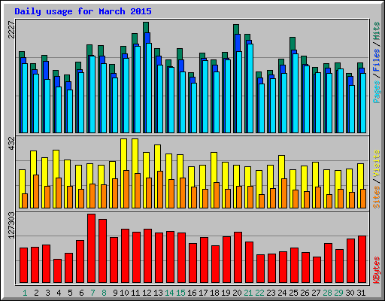
Task: Click the red KBytes bar for day 31
Action: [x=362, y=260]
